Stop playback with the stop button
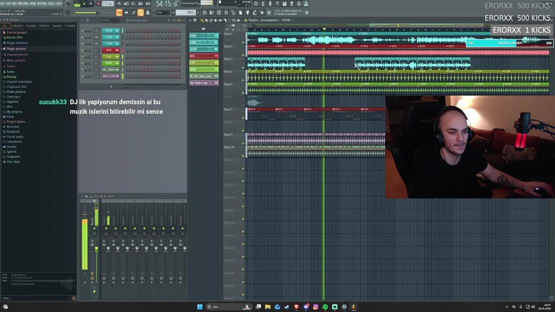This screenshot has height=312, width=555. (91, 4)
